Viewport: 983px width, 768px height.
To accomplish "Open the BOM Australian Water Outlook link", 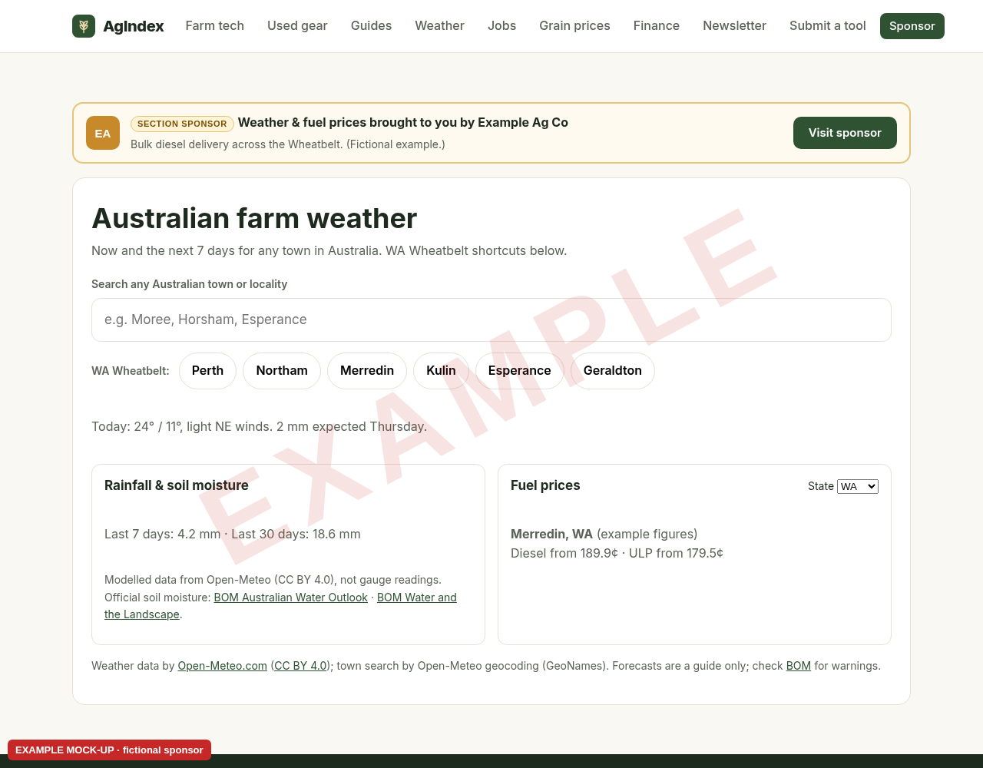I will (x=290, y=598).
